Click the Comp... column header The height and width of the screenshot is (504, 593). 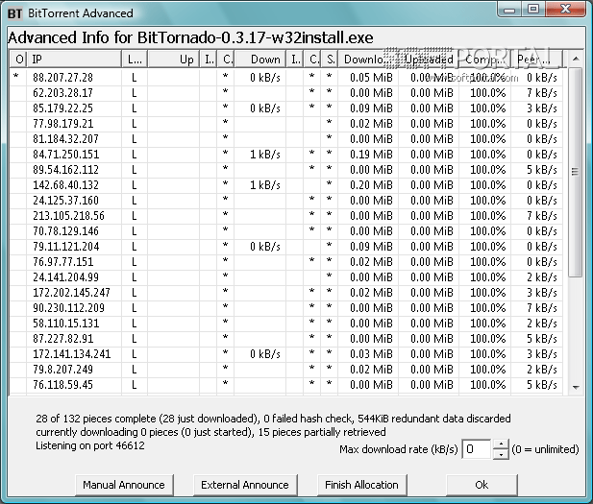pos(484,60)
